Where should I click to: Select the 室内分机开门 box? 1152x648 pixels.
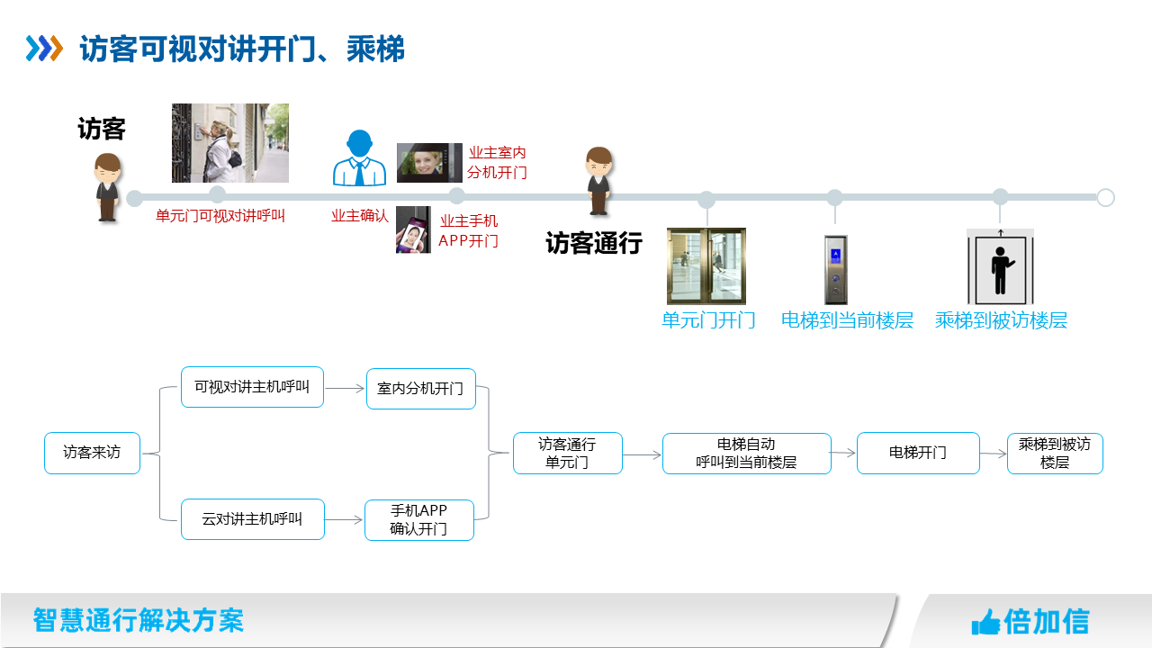420,389
